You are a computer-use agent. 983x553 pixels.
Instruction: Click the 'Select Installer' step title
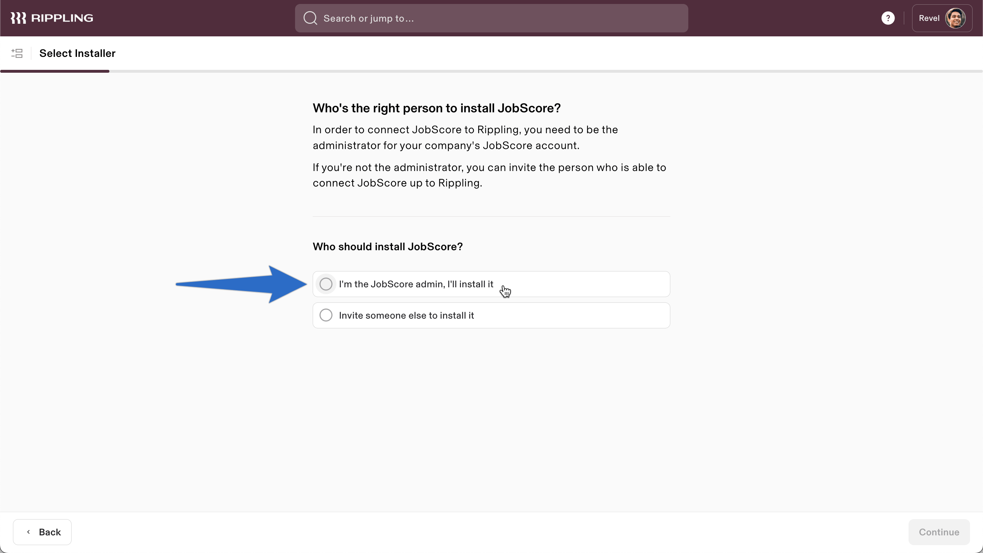pyautogui.click(x=77, y=53)
